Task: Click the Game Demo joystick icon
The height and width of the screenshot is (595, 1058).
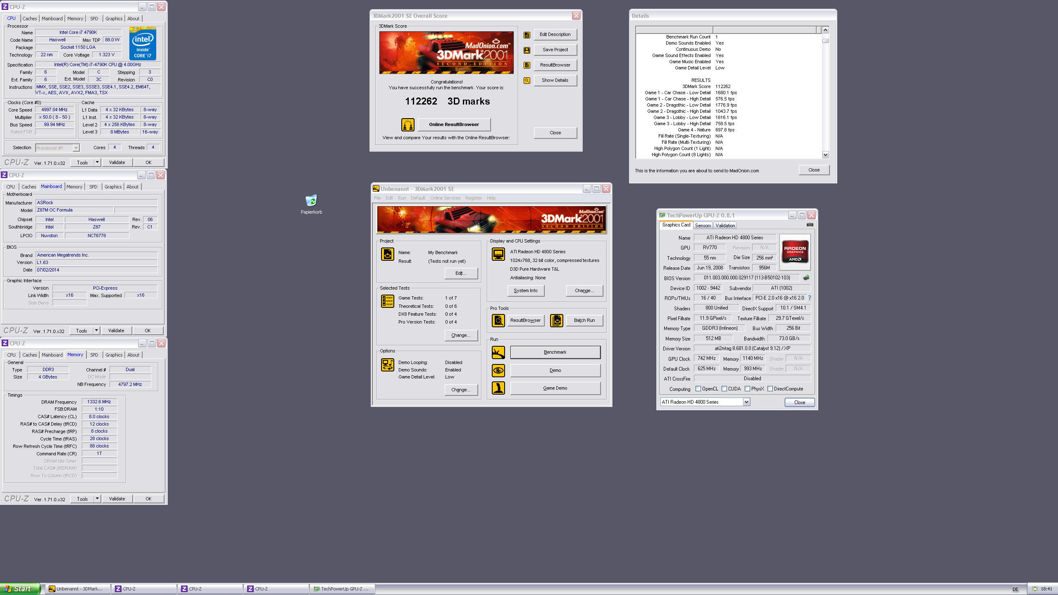Action: 498,388
